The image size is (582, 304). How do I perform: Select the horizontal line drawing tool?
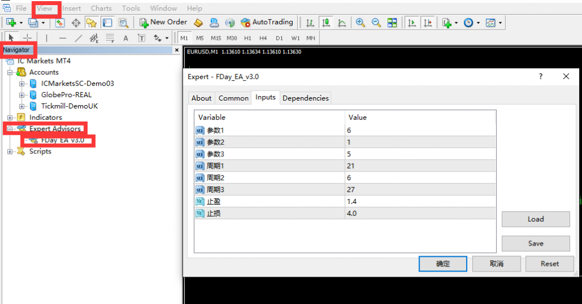(63, 38)
